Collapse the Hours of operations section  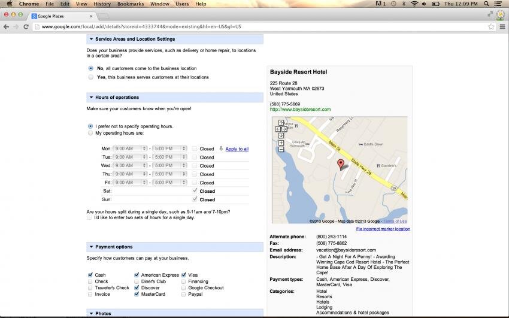[x=91, y=98]
